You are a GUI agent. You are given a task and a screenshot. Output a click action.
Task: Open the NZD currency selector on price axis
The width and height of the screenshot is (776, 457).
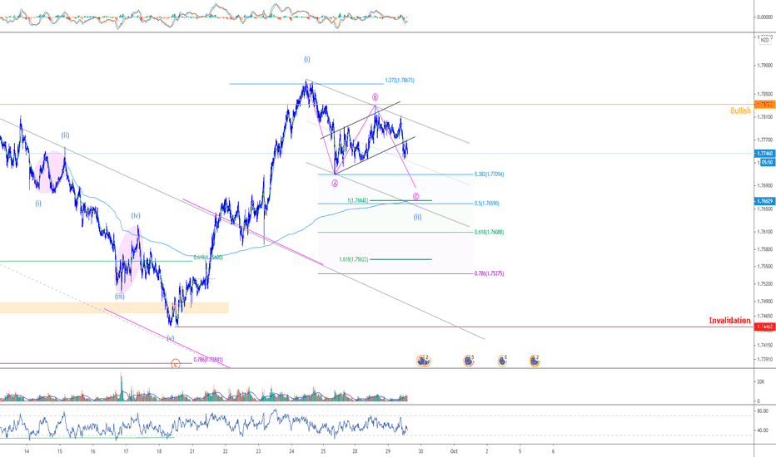click(x=764, y=41)
